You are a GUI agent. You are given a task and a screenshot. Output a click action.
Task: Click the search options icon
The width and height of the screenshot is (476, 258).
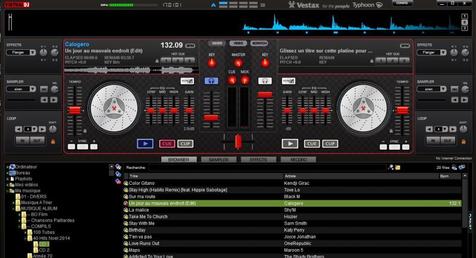click(391, 168)
